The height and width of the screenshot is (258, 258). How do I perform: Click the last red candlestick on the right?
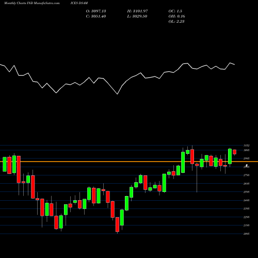235,152
